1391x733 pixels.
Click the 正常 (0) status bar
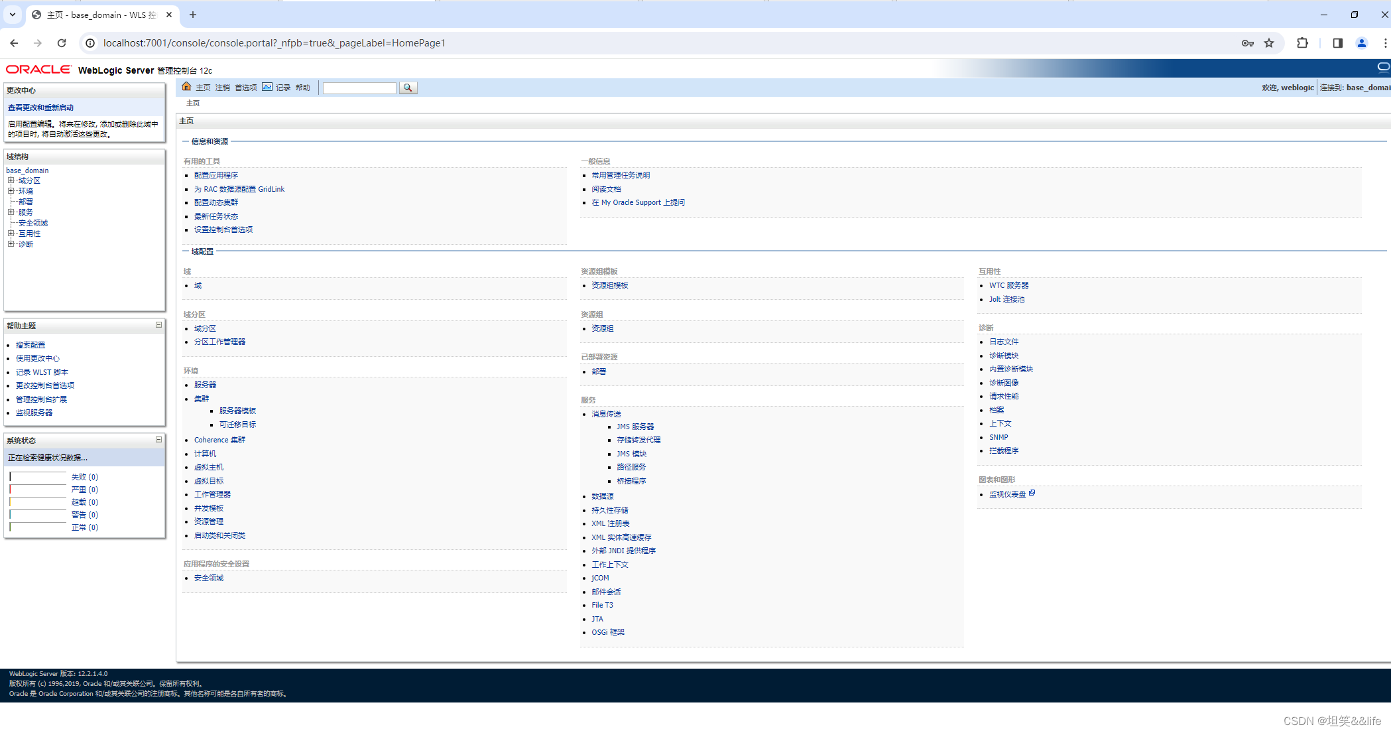38,527
